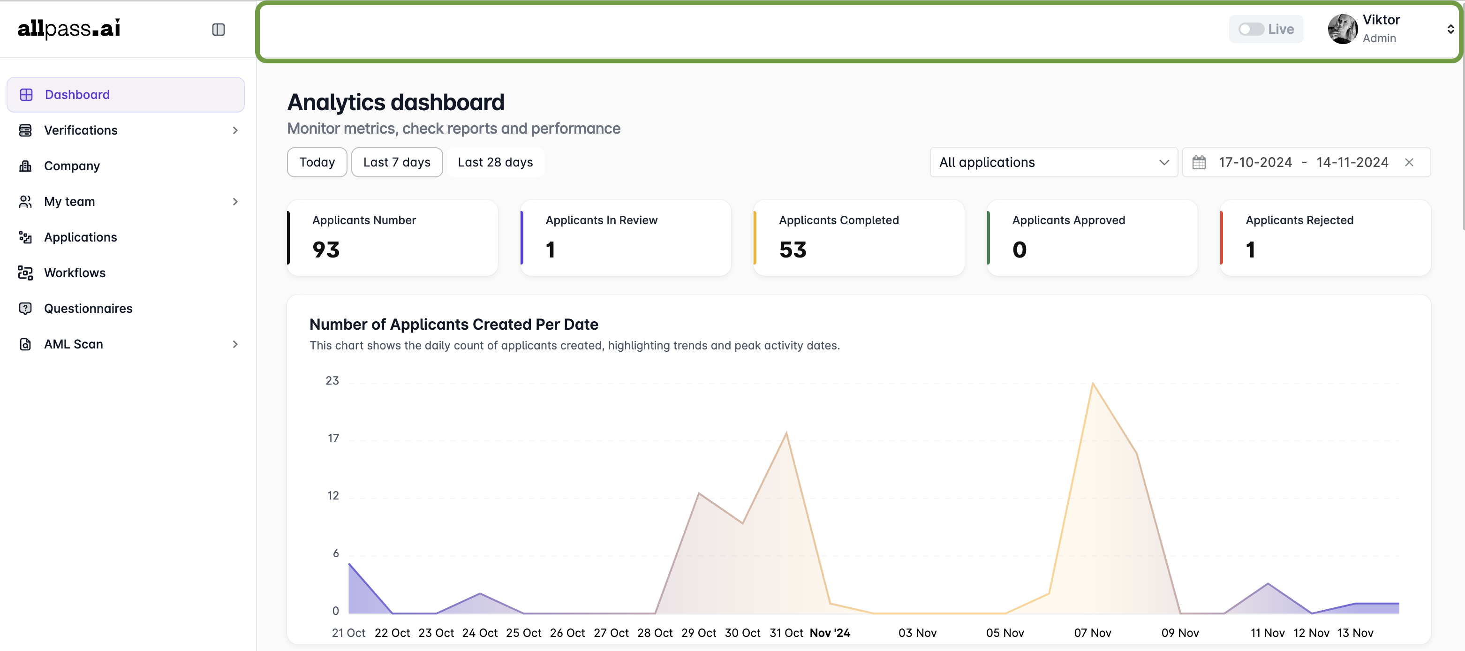Click the Workflows icon in sidebar

[x=25, y=273]
